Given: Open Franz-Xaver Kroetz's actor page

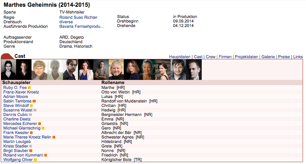Looking at the screenshot, I should click(21, 92).
